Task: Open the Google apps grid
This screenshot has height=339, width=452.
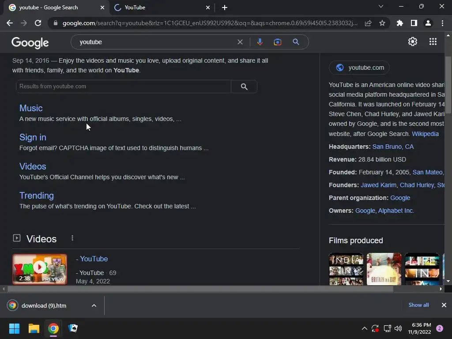Action: click(x=433, y=41)
